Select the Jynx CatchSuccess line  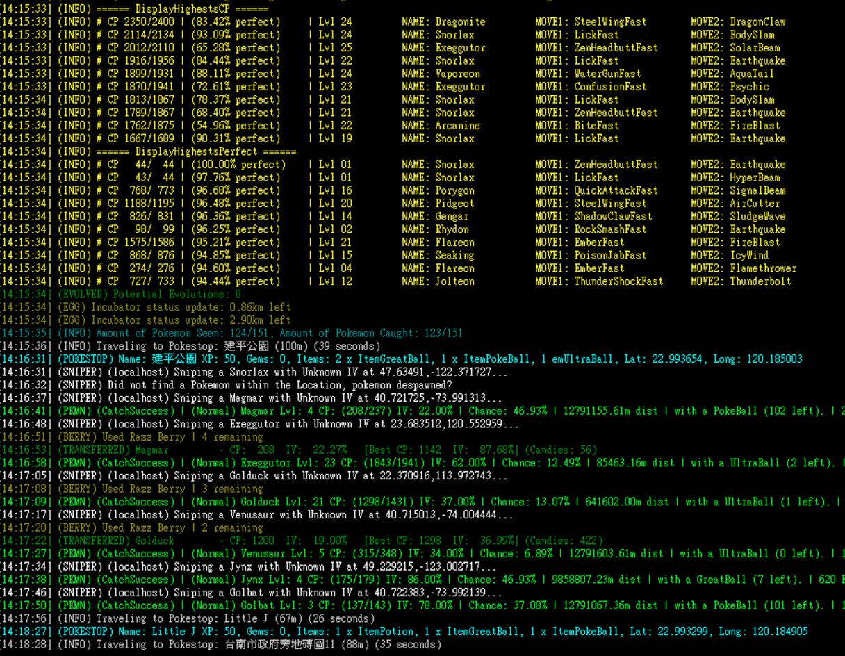pyautogui.click(x=417, y=580)
